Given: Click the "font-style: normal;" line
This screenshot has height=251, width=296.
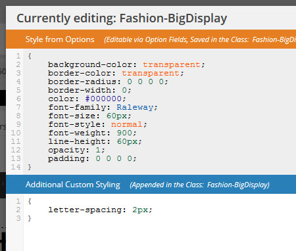Looking at the screenshot, I should [x=97, y=124].
